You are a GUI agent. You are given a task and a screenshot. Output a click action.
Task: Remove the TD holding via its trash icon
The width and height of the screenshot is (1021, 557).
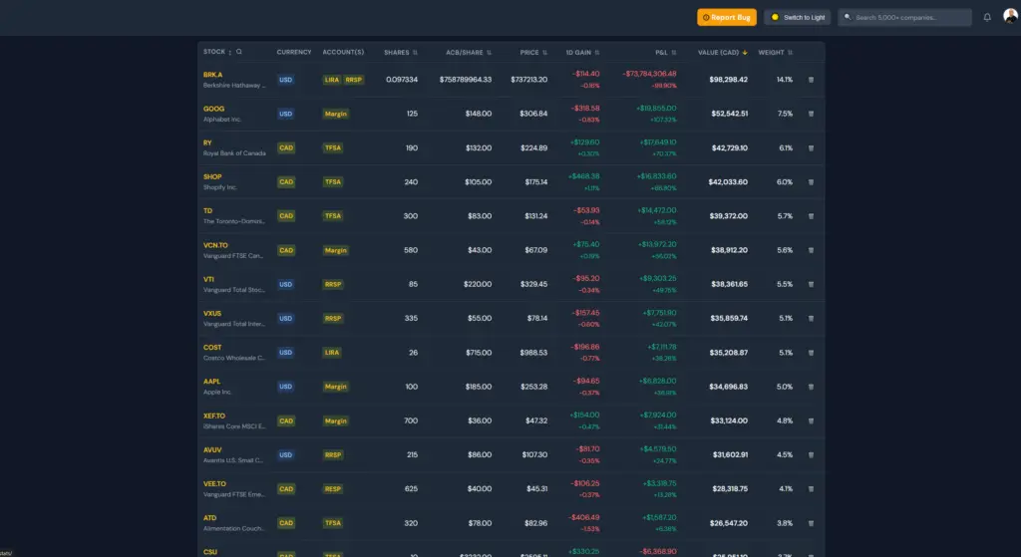811,216
